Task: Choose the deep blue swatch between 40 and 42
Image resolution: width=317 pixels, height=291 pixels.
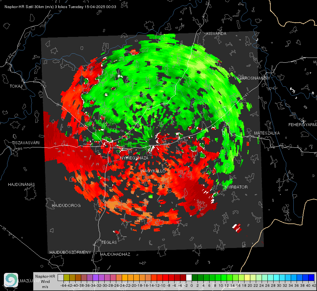Action: (x=311, y=277)
